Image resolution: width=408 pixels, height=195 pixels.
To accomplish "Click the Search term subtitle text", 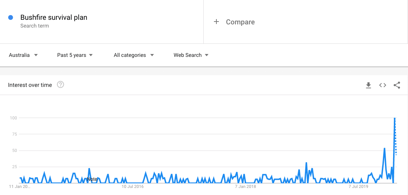I will [35, 26].
